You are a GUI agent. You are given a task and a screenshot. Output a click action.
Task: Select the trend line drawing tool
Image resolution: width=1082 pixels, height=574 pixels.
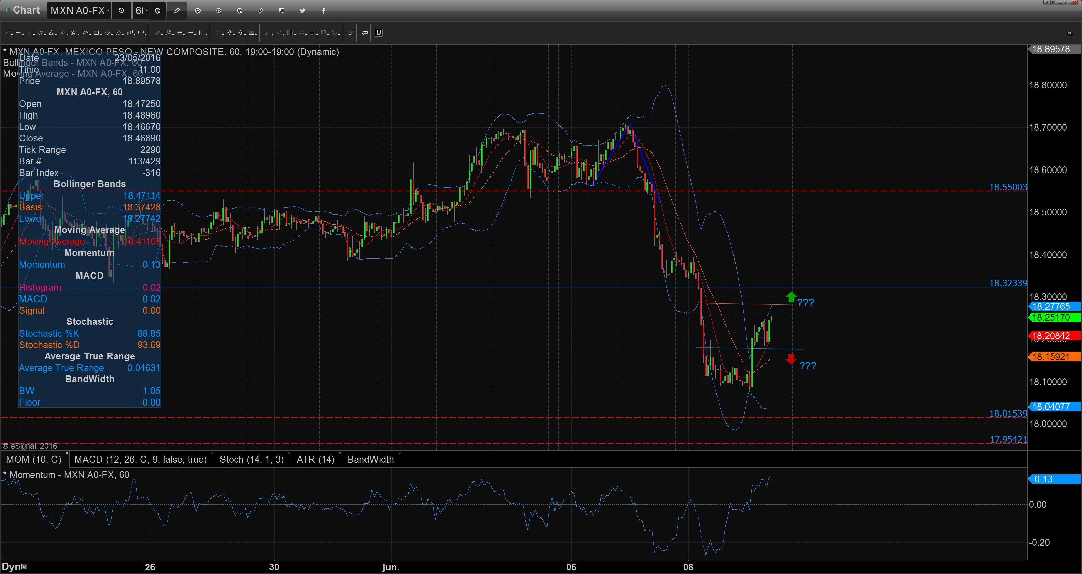point(7,33)
